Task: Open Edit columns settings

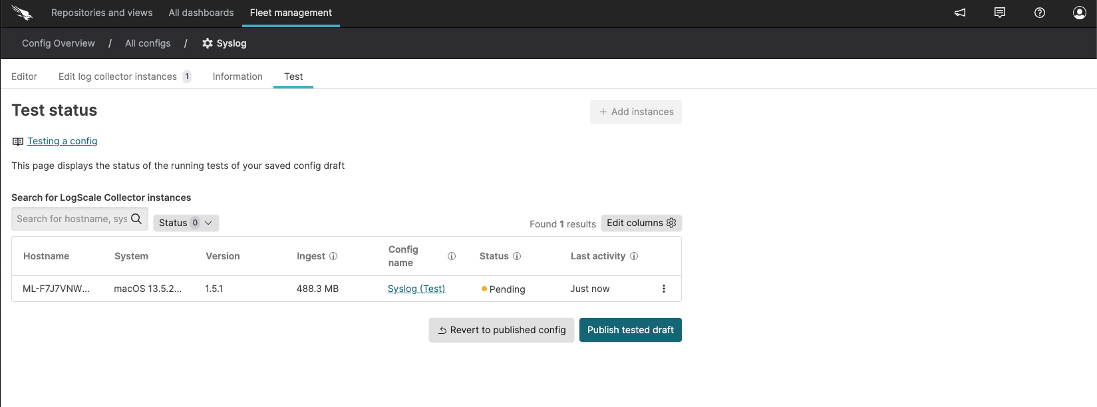Action: coord(641,223)
